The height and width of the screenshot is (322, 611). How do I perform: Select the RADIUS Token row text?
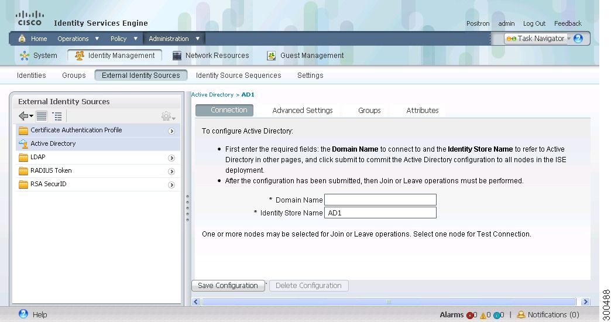(51, 170)
